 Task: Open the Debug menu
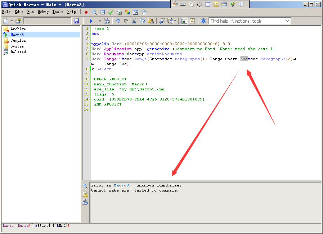43,12
